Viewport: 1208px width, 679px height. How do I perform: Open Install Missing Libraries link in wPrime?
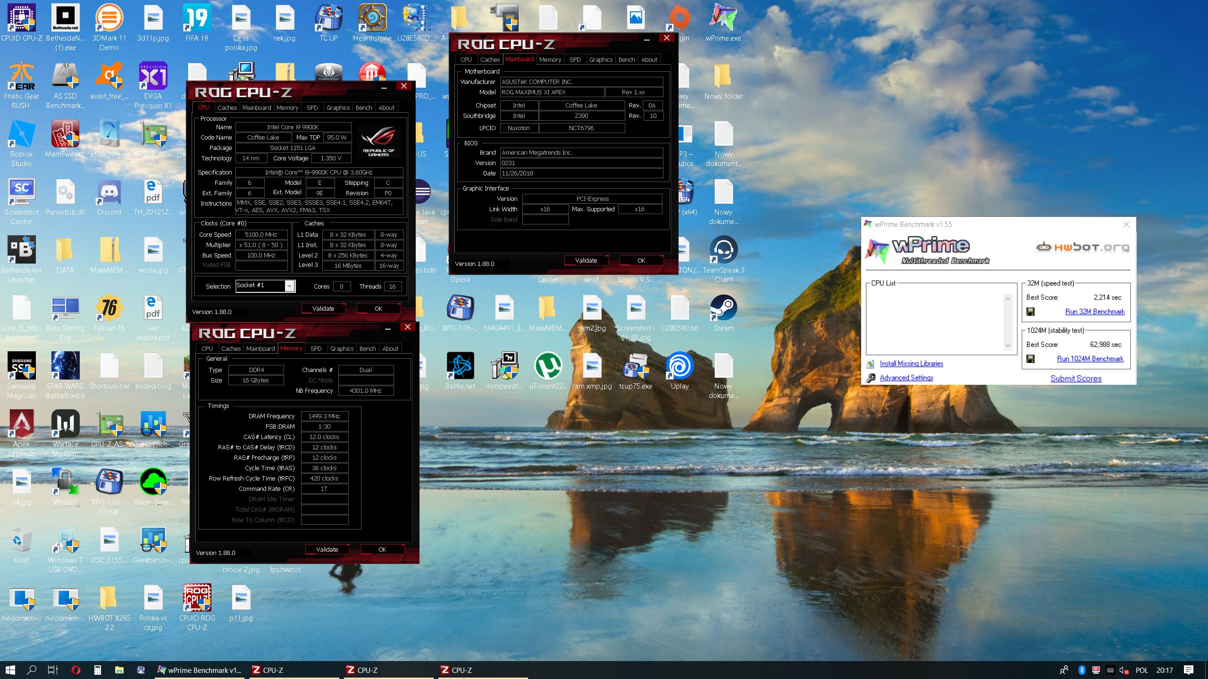(911, 364)
